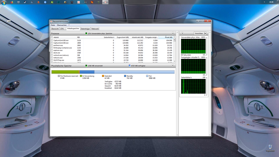Click the process list scroll-down arrow

click(174, 61)
